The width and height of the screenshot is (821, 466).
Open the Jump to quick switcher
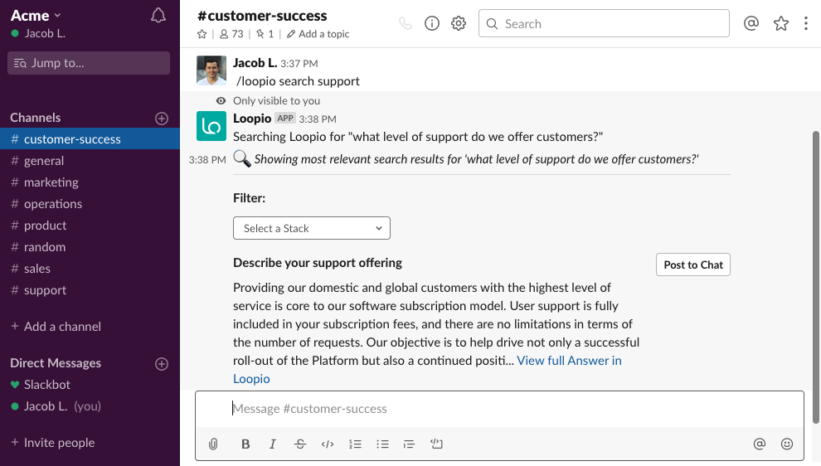pos(89,63)
